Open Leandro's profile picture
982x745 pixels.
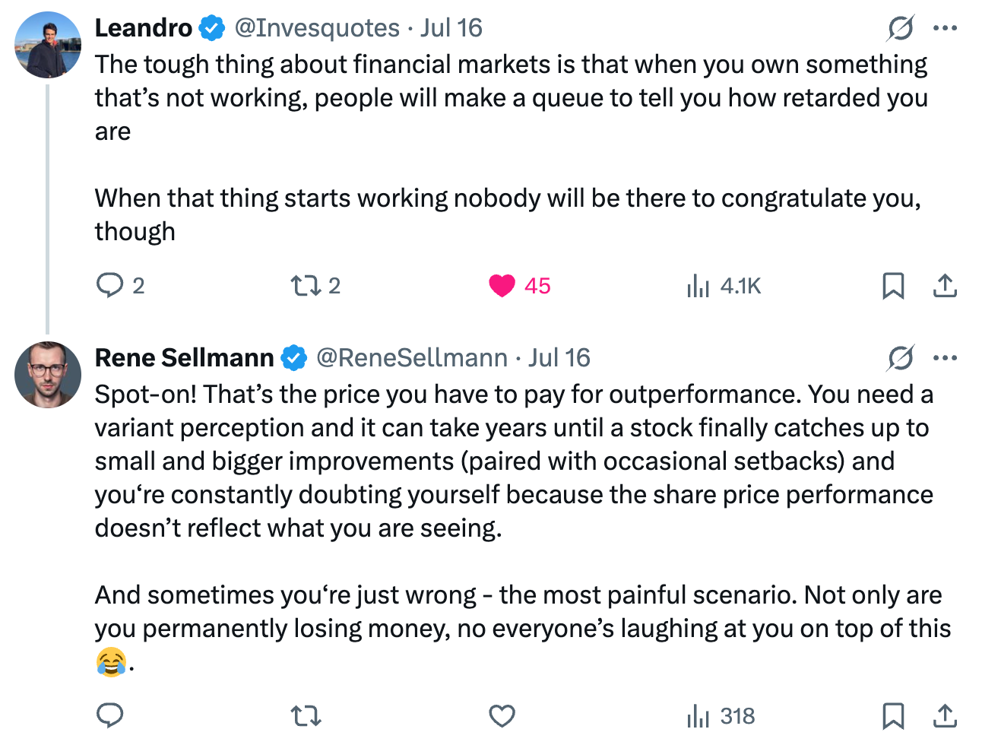[x=48, y=45]
